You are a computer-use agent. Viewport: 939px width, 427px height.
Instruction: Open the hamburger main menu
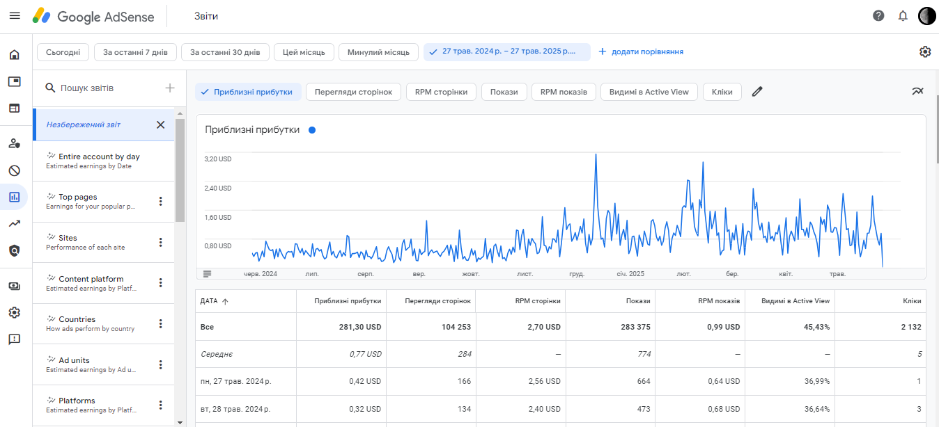tap(15, 16)
